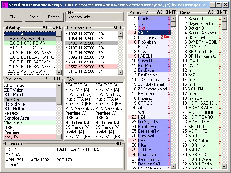231x173 pixels.
Task: Select HOTBIRD /Ku satellite at 13.0°E
Action: click(30, 43)
